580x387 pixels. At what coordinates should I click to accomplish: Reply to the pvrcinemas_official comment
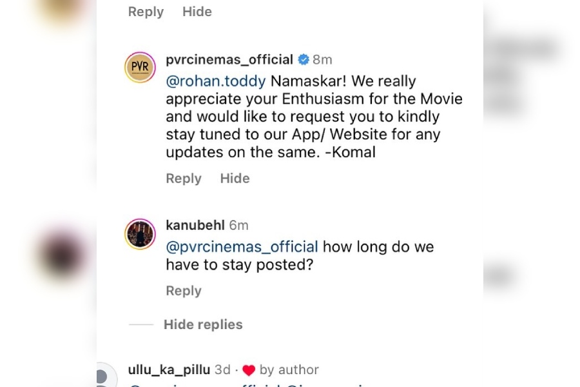point(184,179)
